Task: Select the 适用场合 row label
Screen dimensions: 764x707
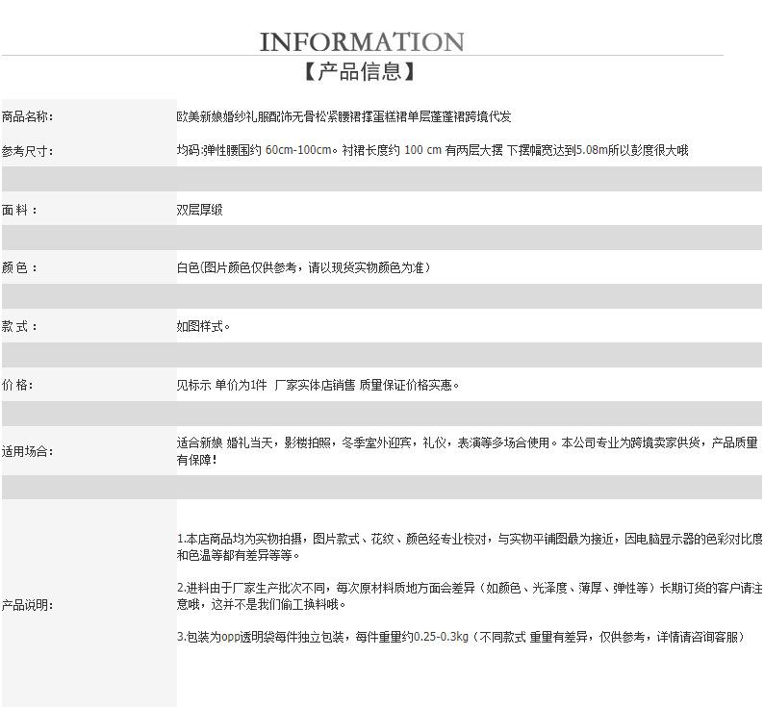Action: [28, 451]
